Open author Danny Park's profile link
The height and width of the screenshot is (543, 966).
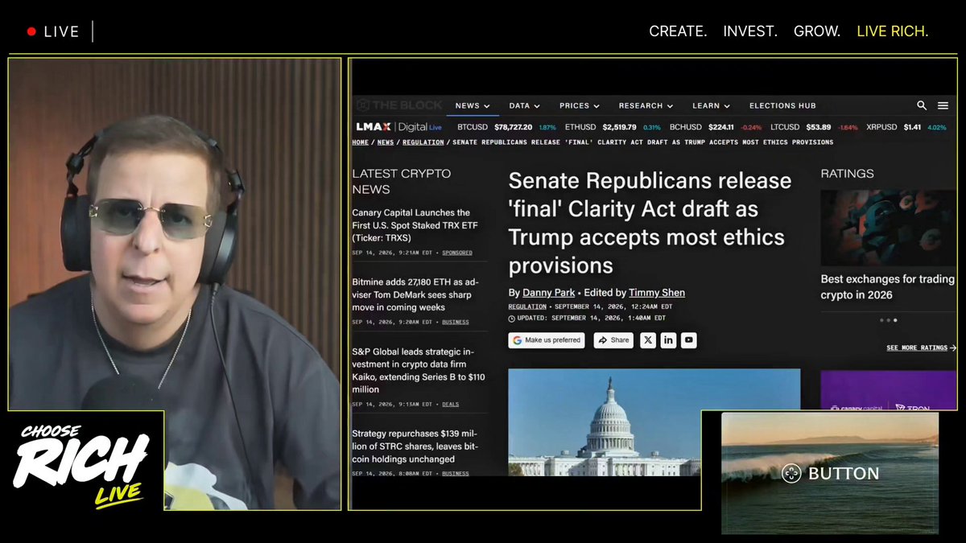549,293
